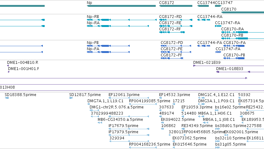This screenshot has width=264, height=149.
Task: Click the CG8172-RE transcript label
Action: click(x=170, y=23)
